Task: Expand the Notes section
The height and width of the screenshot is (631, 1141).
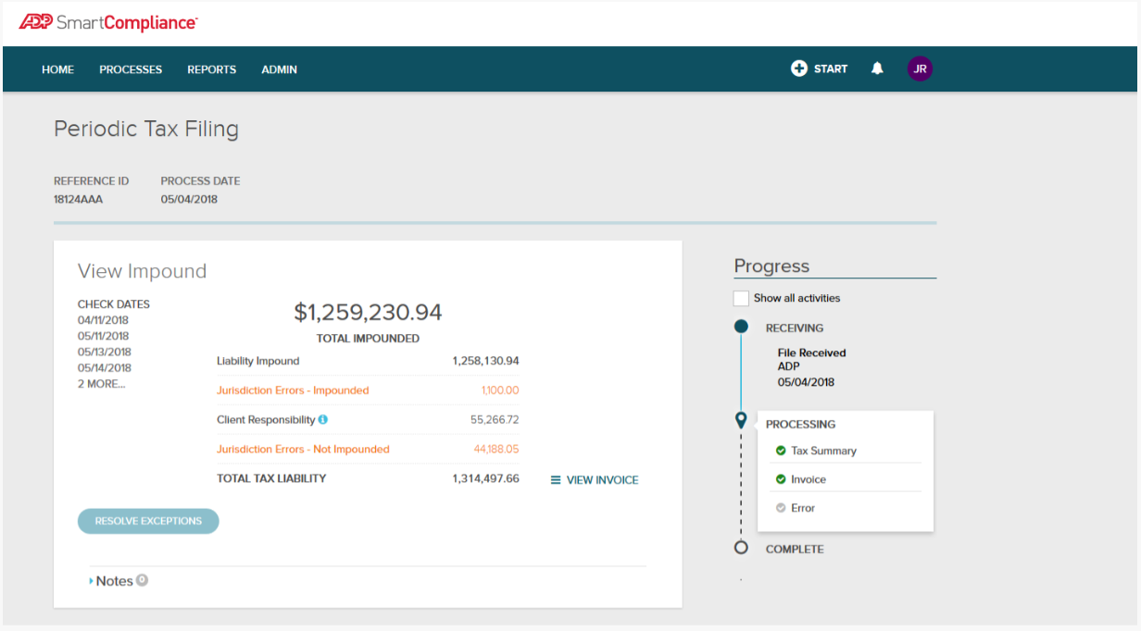Action: tap(113, 581)
